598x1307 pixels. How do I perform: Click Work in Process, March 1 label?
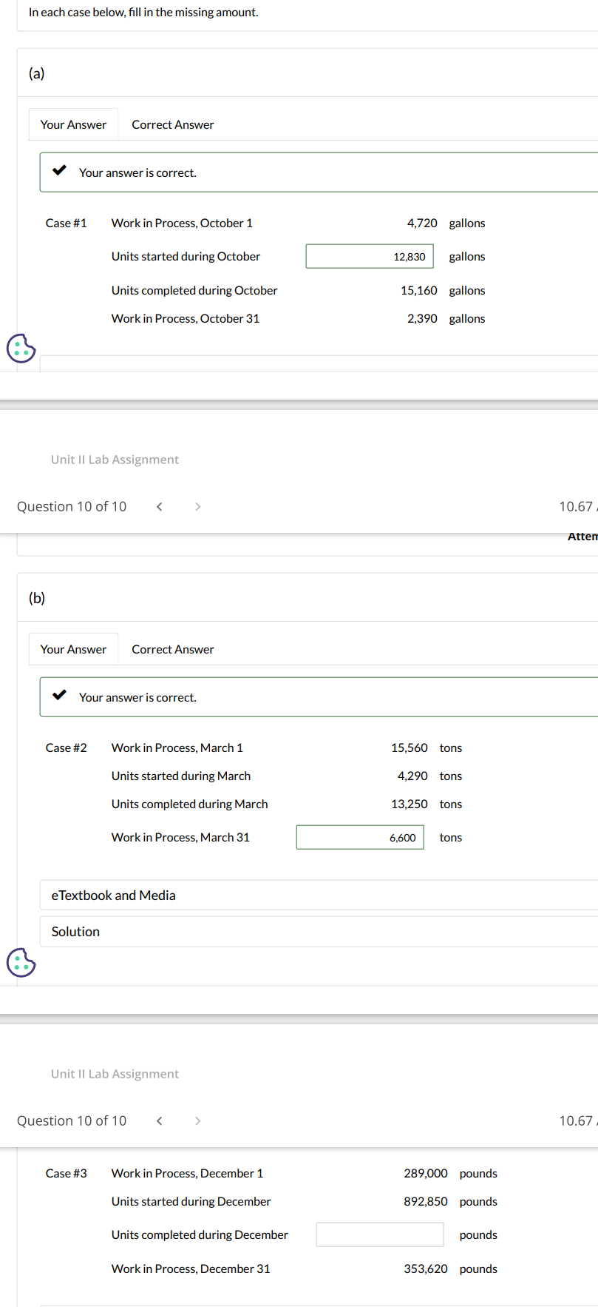[x=177, y=748]
